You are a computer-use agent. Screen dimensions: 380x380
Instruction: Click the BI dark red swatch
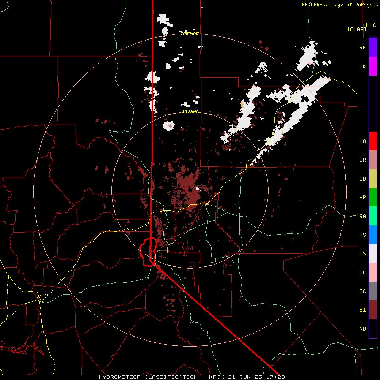373,310
